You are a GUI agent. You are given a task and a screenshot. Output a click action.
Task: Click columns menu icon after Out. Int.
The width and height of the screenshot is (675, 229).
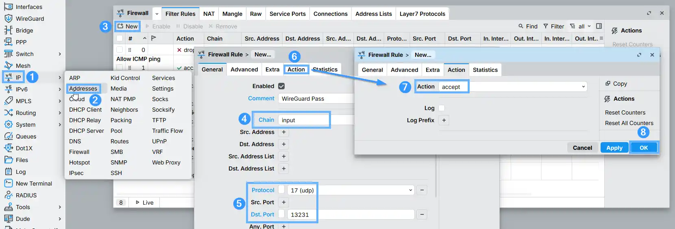click(x=601, y=38)
